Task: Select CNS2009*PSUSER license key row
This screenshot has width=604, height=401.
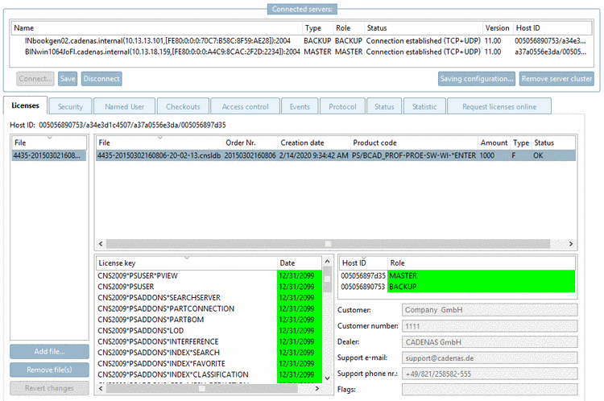Action: 209,287
